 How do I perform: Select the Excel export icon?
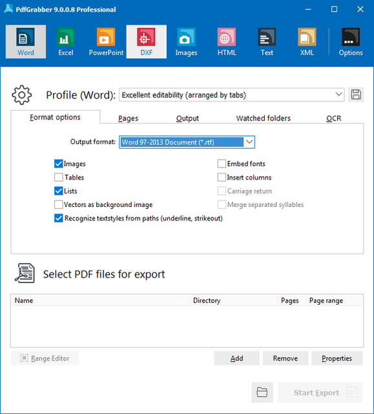pos(66,41)
